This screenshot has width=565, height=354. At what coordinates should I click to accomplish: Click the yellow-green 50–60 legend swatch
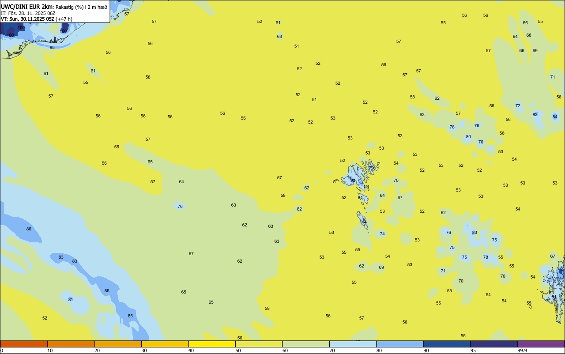coord(259,344)
